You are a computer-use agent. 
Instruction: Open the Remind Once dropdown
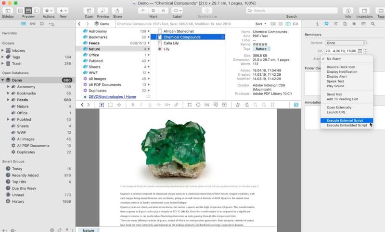346,43
